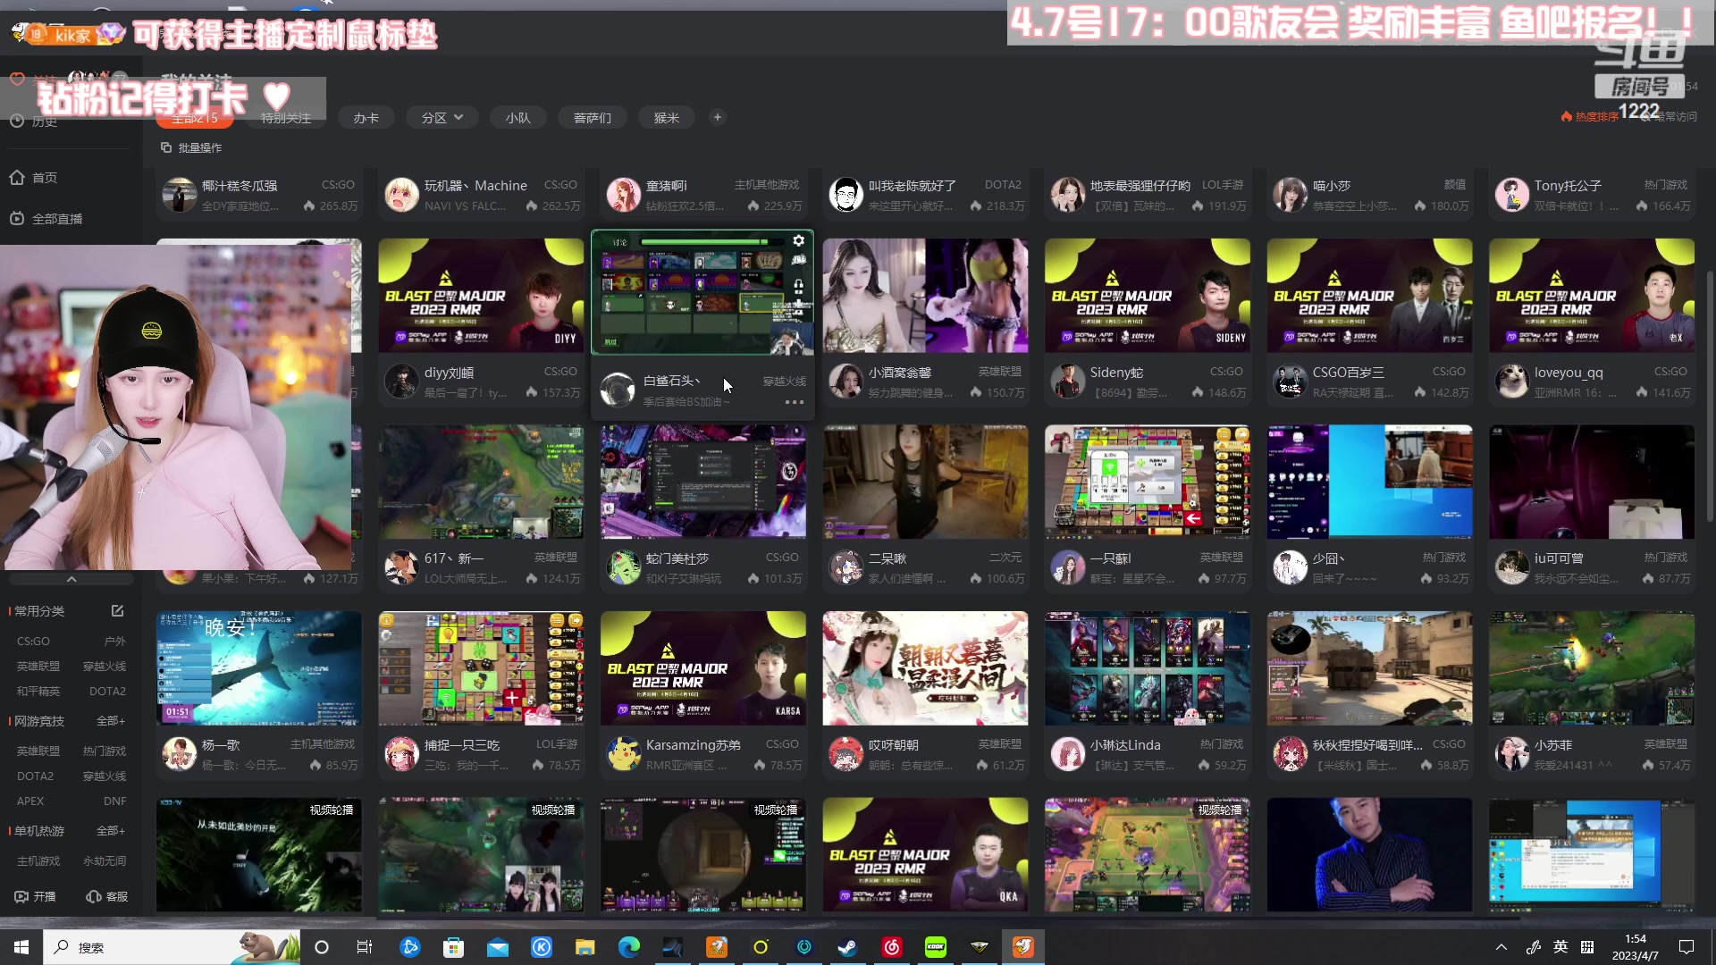The height and width of the screenshot is (965, 1716).
Task: Open 杨一歌 whale stream thumbnail
Action: coord(259,668)
